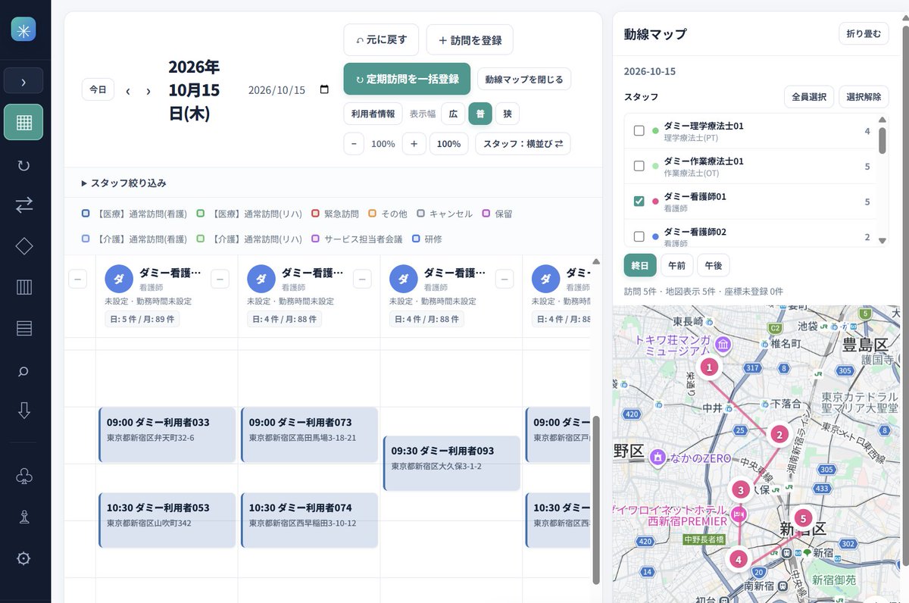Click map route marker number 1
Image resolution: width=909 pixels, height=603 pixels.
point(709,367)
